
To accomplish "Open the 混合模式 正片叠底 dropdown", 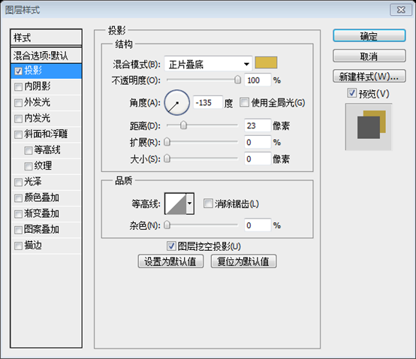I will (x=208, y=64).
